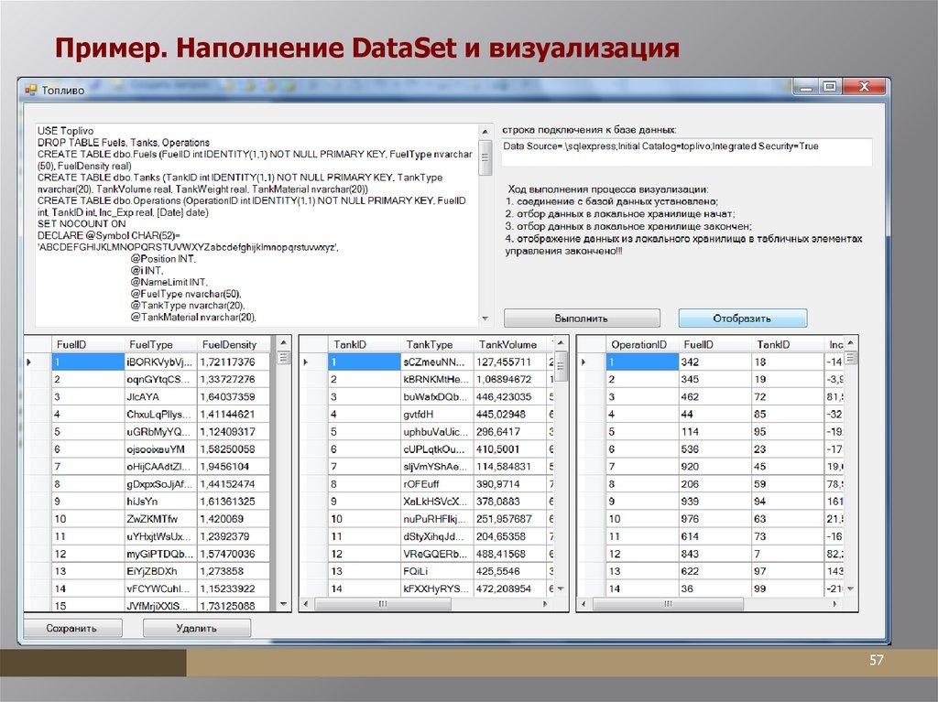Click the Operations grid horizontal scroll left arrow
The width and height of the screenshot is (938, 702).
[x=583, y=605]
